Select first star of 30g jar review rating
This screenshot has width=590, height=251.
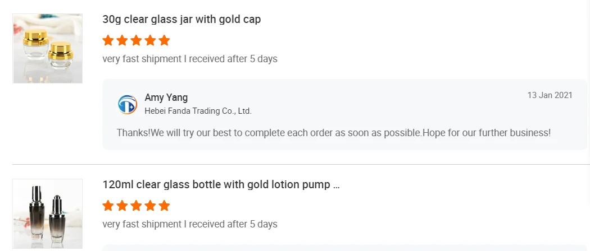pos(108,40)
